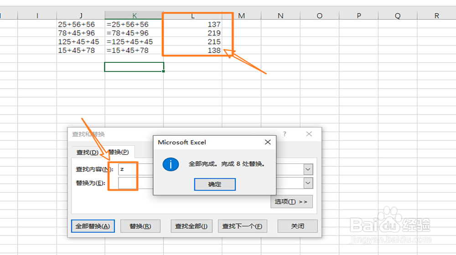Screen dimensions: 456x255
Task: Click Replace All (全部替换) button
Action: (93, 226)
